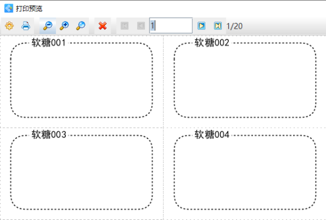Advance to the next page
The width and height of the screenshot is (326, 220).
pyautogui.click(x=201, y=26)
